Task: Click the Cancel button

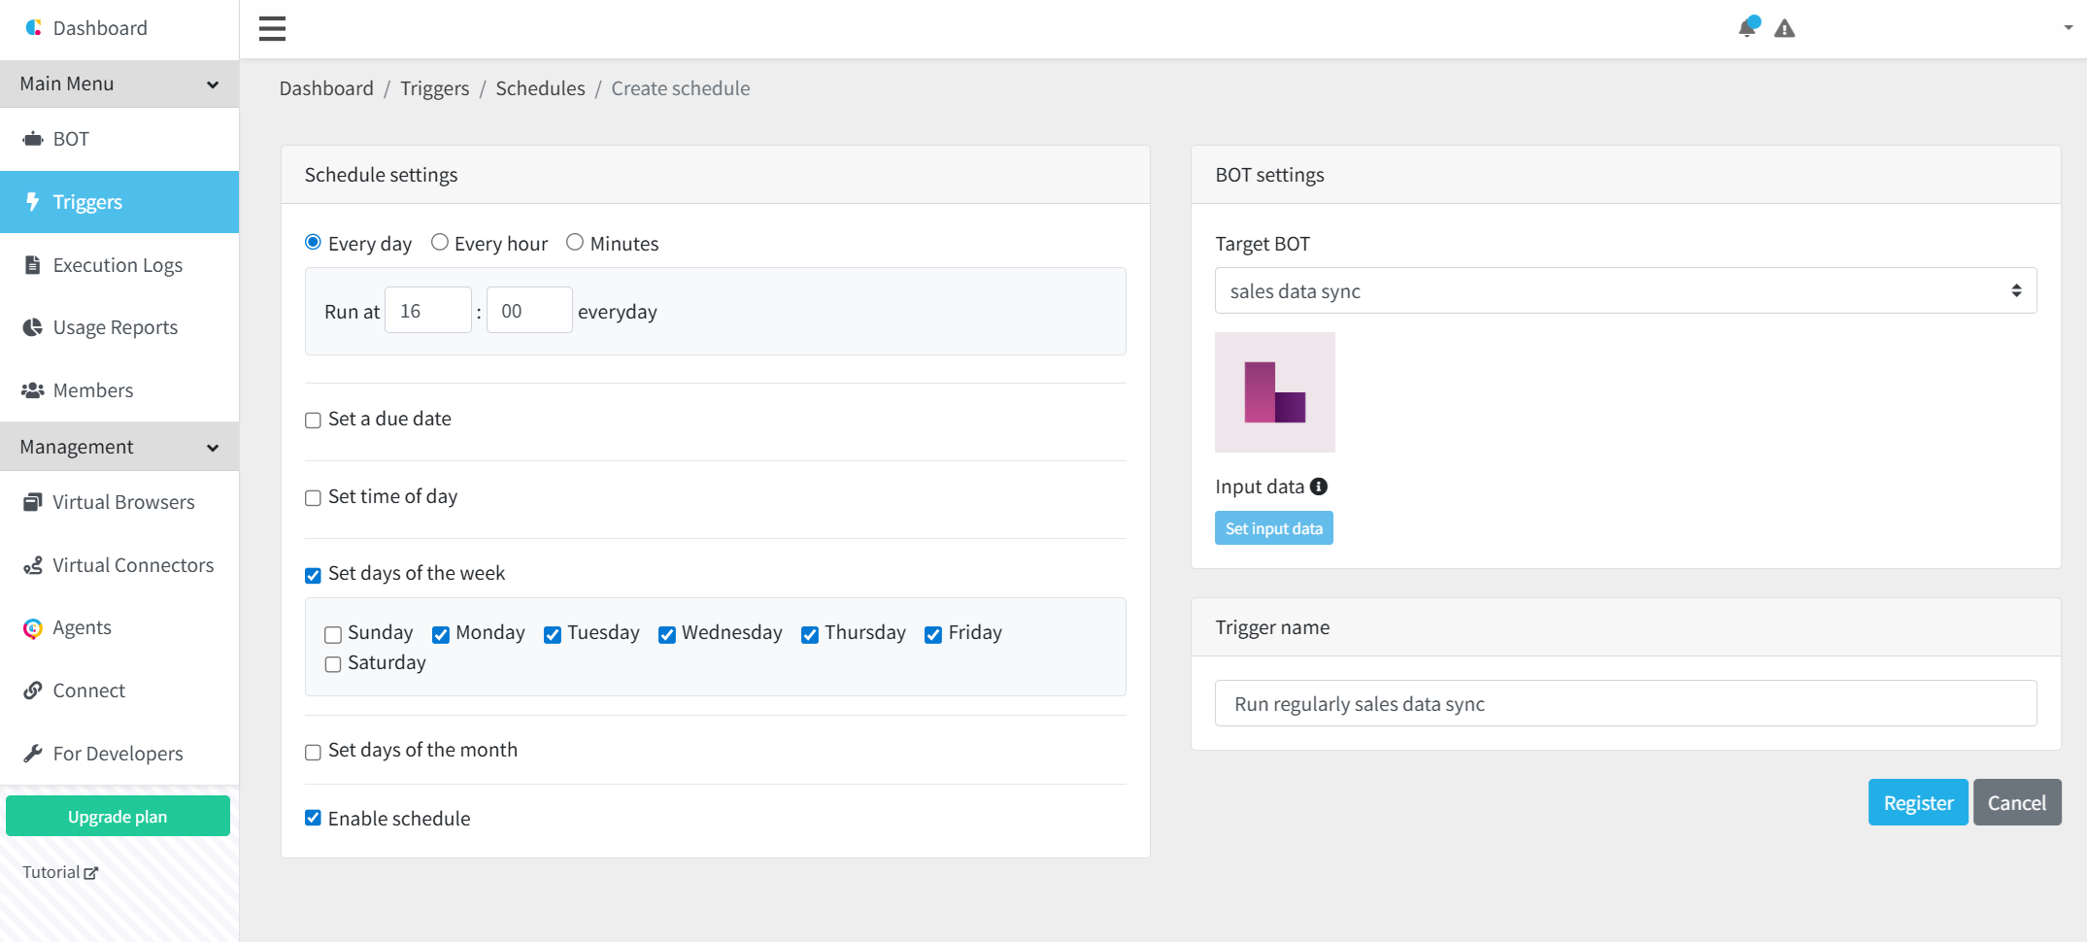Action: [2017, 802]
